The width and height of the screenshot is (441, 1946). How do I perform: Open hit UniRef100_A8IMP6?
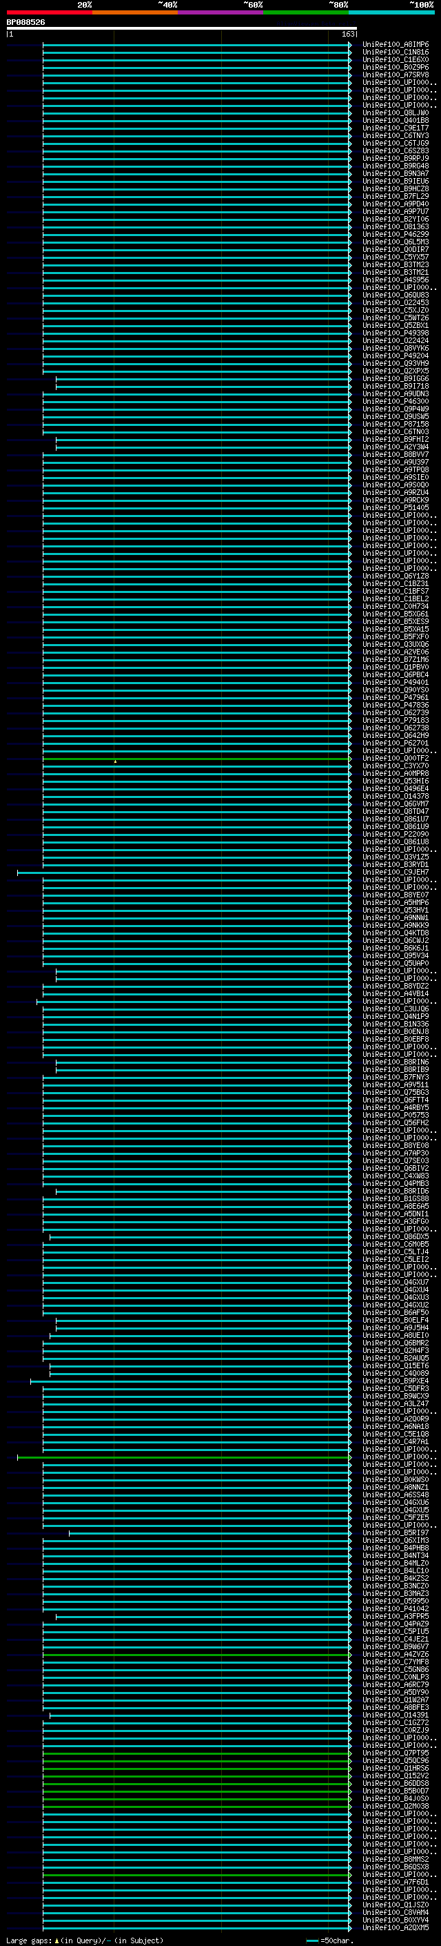tap(396, 45)
